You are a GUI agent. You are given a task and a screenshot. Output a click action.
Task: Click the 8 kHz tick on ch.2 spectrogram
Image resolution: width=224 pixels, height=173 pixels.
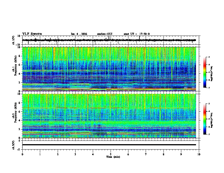pos(20,103)
